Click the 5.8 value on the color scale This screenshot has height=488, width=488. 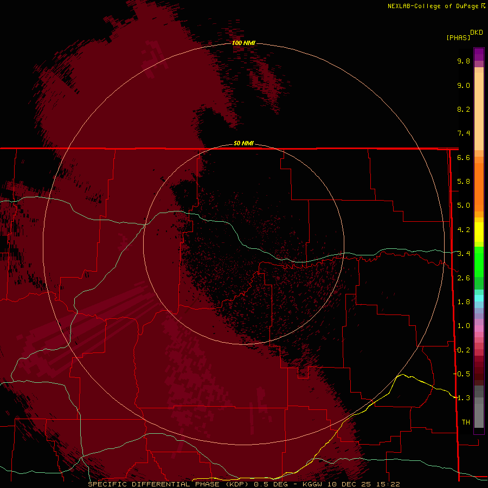coord(464,182)
